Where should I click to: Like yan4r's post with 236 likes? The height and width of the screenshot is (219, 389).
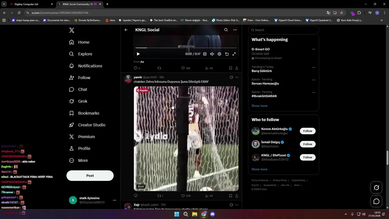186,196
